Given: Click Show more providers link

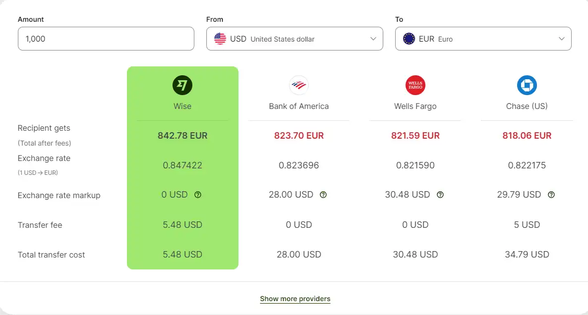Looking at the screenshot, I should 295,299.
